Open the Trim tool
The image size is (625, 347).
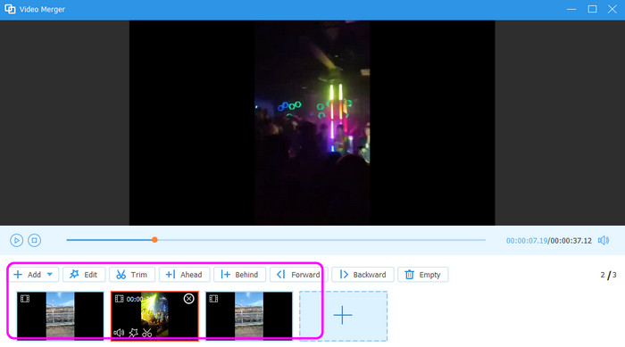click(132, 275)
